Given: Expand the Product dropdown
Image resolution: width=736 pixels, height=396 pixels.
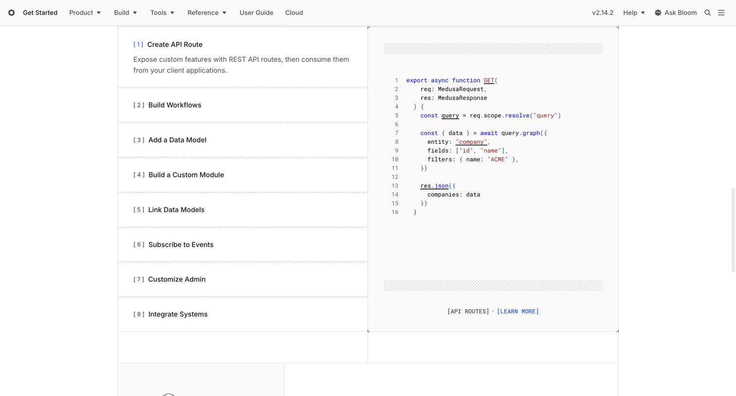Looking at the screenshot, I should 85,13.
